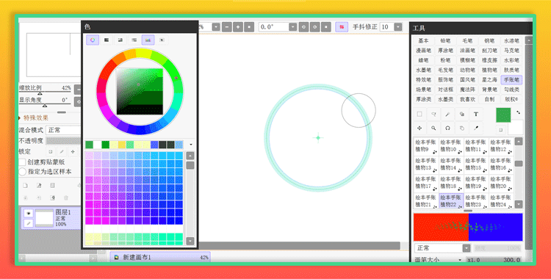Clear layer with the erase-layer icon

point(52,198)
